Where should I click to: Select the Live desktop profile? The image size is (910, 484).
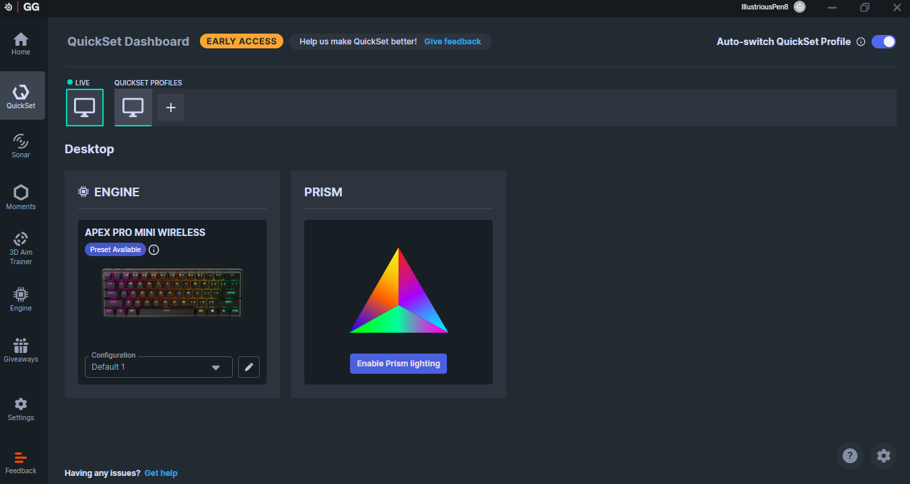pyautogui.click(x=85, y=108)
